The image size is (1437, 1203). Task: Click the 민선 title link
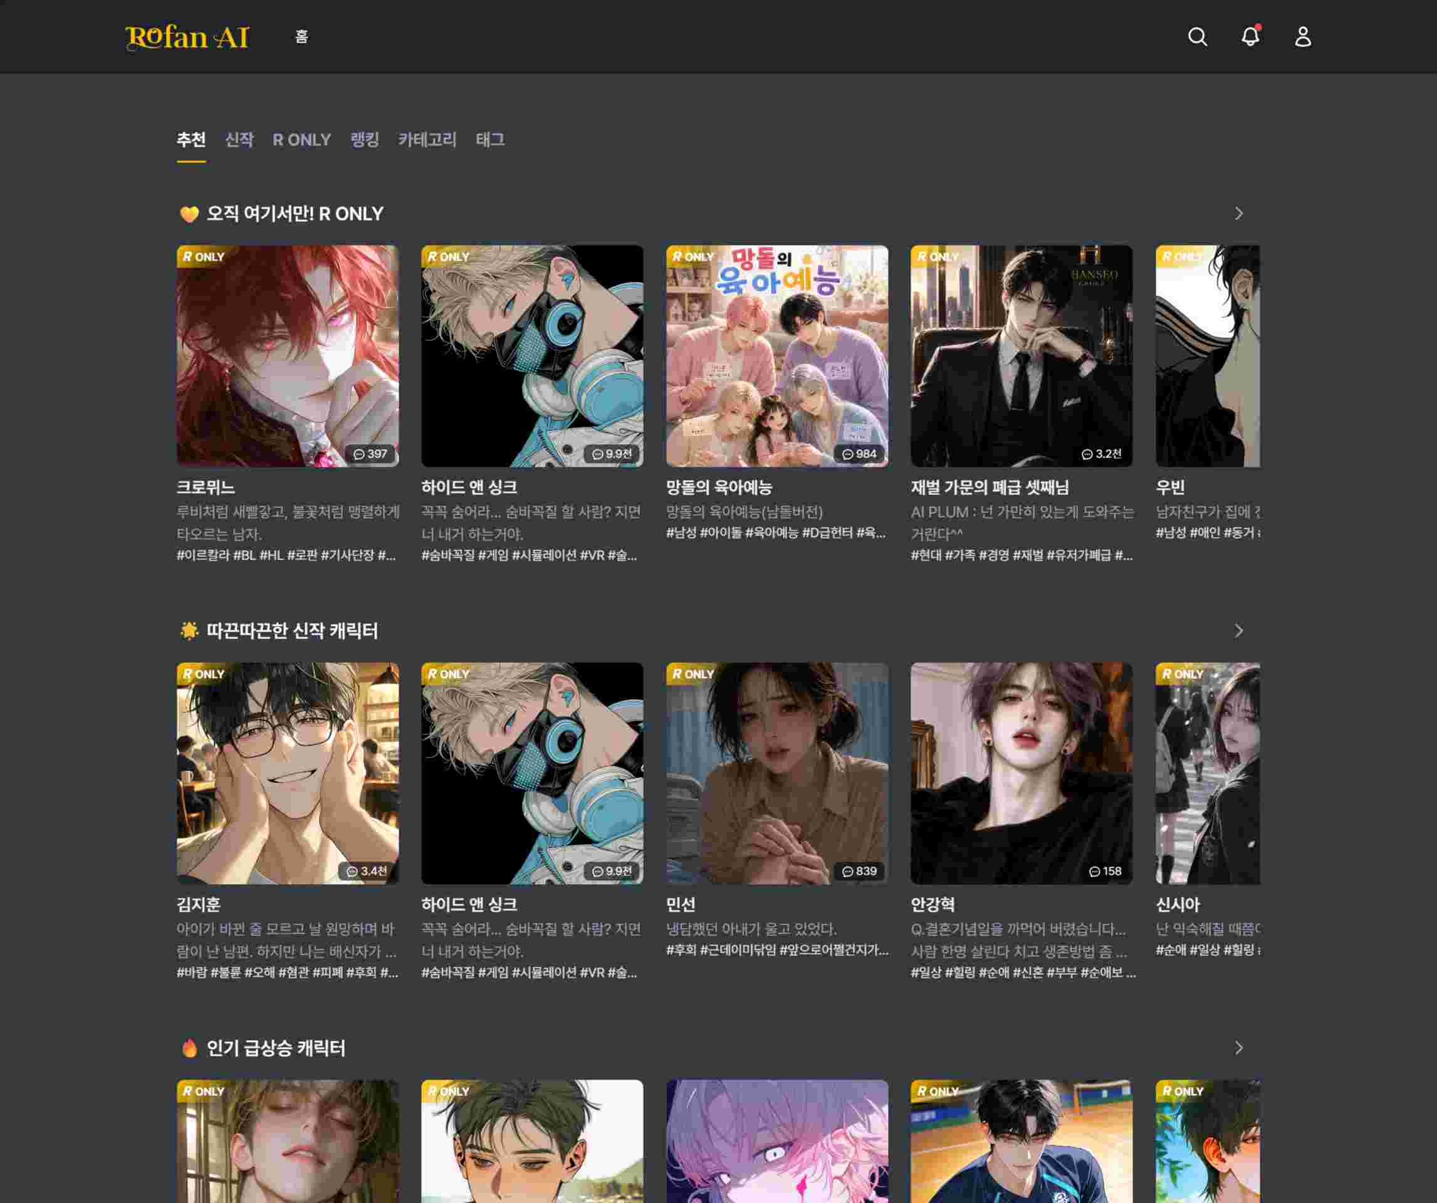click(681, 905)
